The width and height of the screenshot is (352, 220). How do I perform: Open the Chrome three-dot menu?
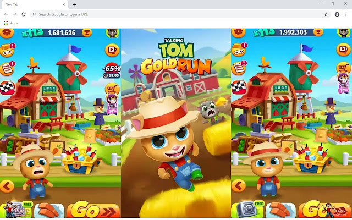(346, 14)
